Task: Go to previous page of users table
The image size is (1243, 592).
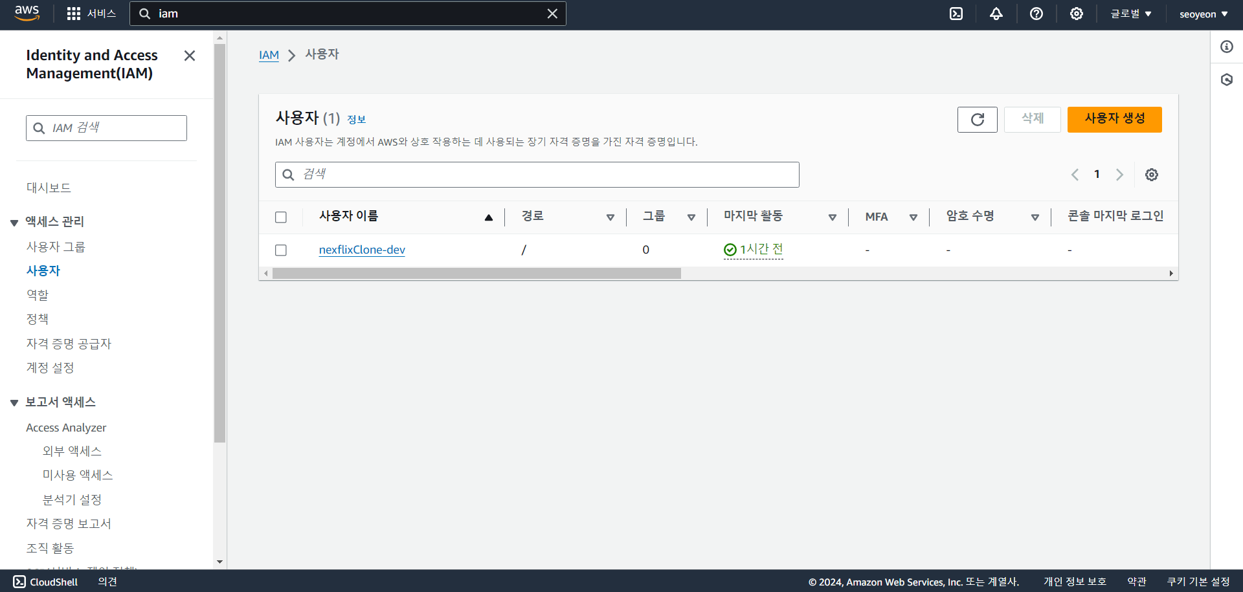Action: pyautogui.click(x=1075, y=175)
